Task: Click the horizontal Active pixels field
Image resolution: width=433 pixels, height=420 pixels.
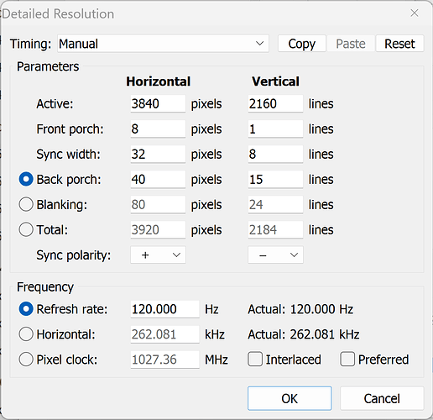Action: (158, 104)
